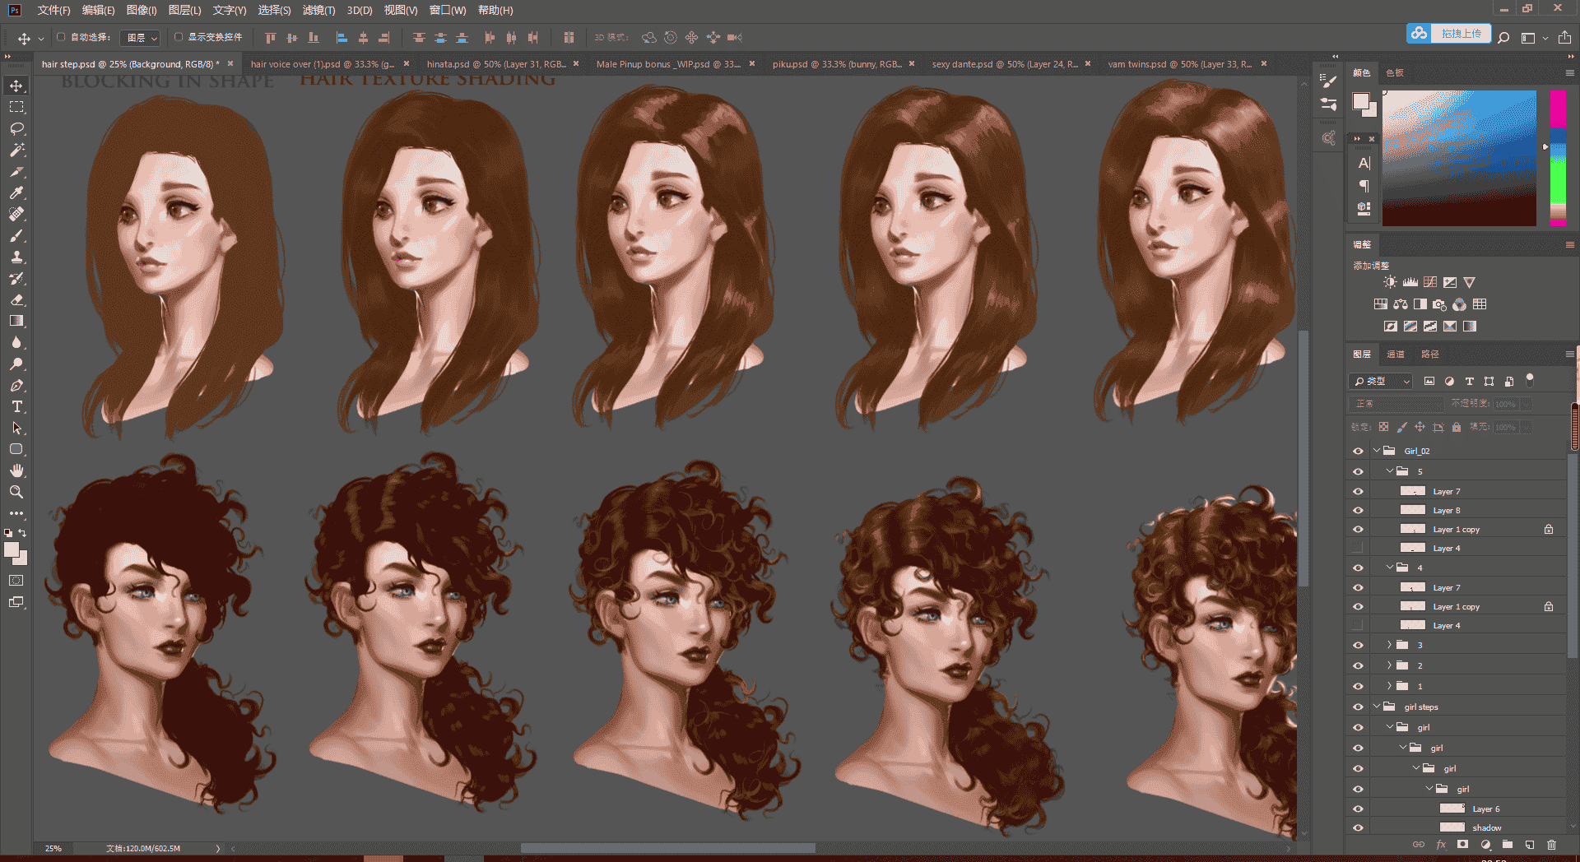Expand group 3 in layers panel

tap(1390, 644)
